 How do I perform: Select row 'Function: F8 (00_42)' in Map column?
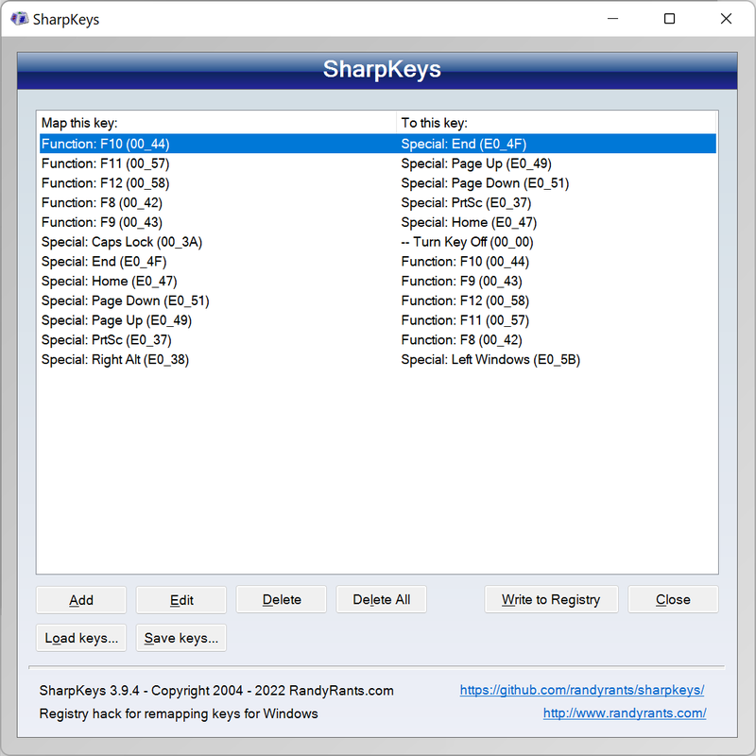102,202
